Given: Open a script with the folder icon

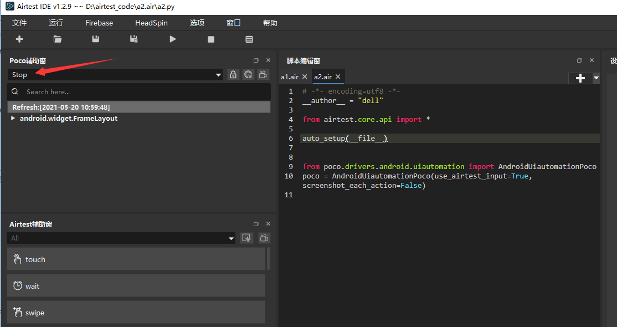Looking at the screenshot, I should pyautogui.click(x=58, y=39).
